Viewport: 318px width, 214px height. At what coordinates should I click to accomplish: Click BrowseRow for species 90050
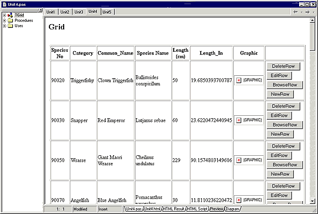click(x=284, y=165)
